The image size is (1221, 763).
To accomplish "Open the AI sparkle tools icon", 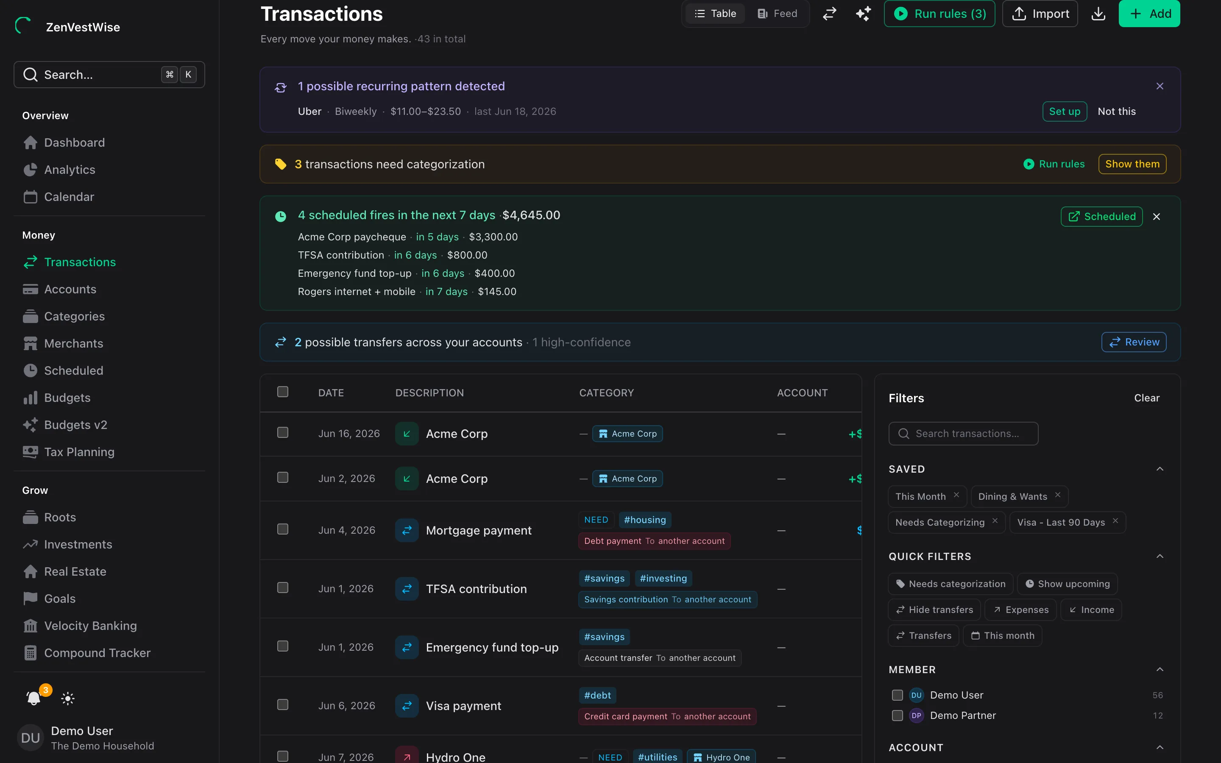I will [x=863, y=14].
